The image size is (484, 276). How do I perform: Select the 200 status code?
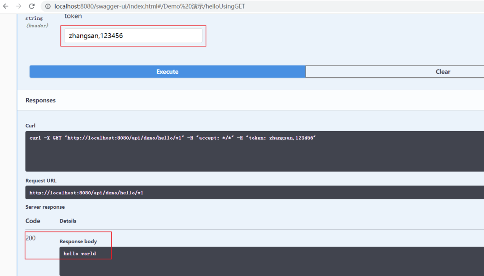tap(30, 238)
